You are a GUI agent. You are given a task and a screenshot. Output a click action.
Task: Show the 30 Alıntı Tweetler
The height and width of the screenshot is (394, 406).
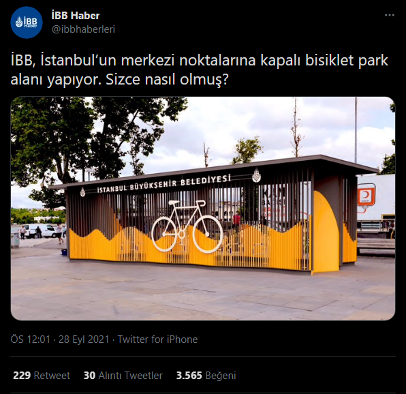(123, 376)
